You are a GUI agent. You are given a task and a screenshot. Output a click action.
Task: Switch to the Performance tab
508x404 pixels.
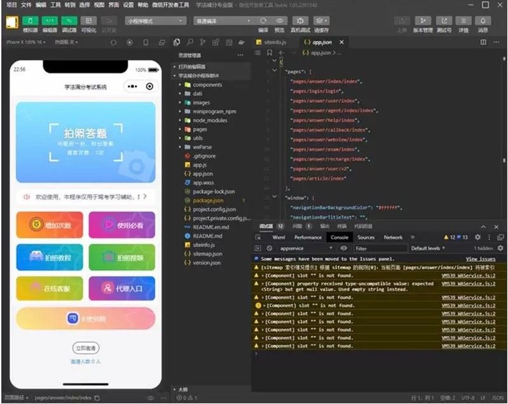click(308, 238)
